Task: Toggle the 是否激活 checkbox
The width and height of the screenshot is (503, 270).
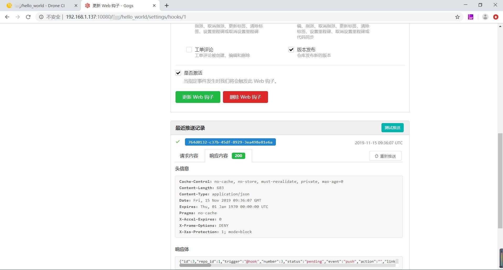Action: [x=178, y=73]
